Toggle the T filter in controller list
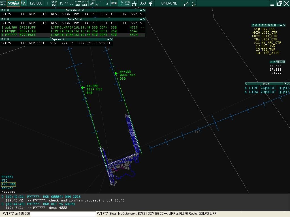This screenshot has height=217, width=290. click(263, 25)
